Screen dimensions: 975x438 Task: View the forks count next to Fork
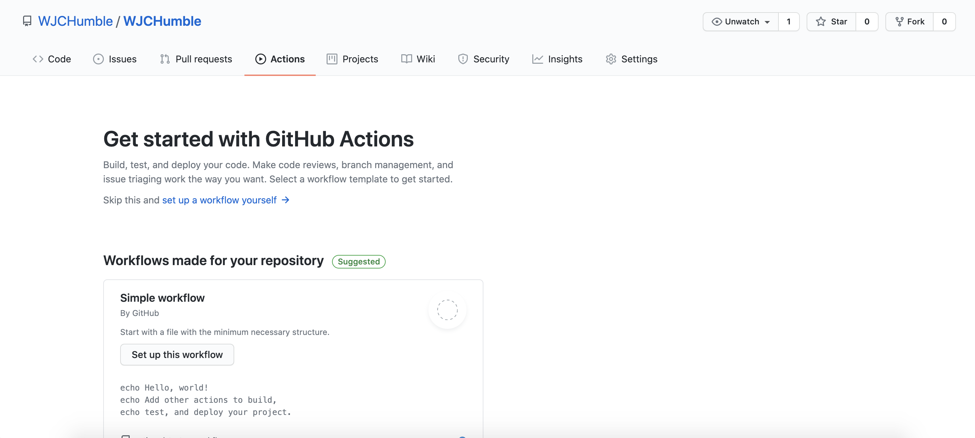click(944, 22)
